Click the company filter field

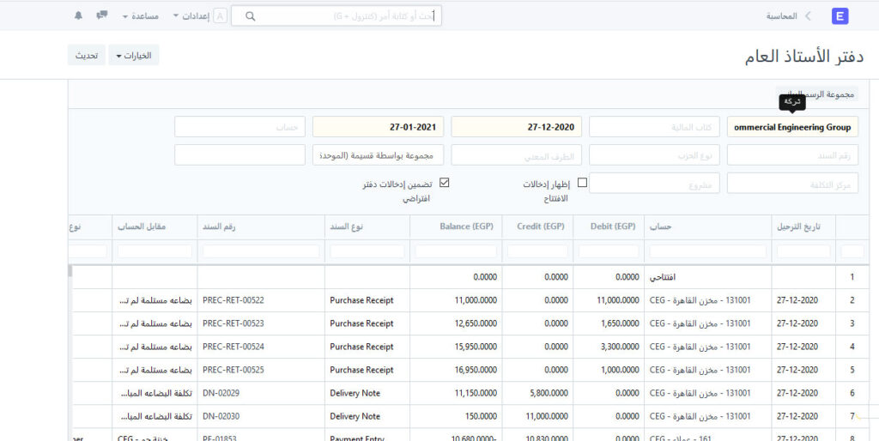point(792,127)
